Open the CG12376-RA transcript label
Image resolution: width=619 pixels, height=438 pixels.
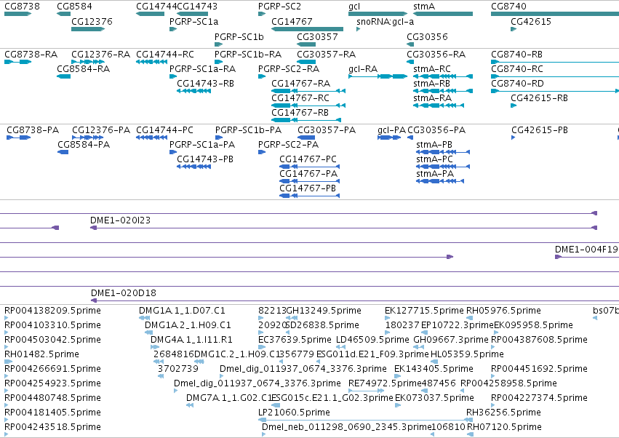pos(100,54)
